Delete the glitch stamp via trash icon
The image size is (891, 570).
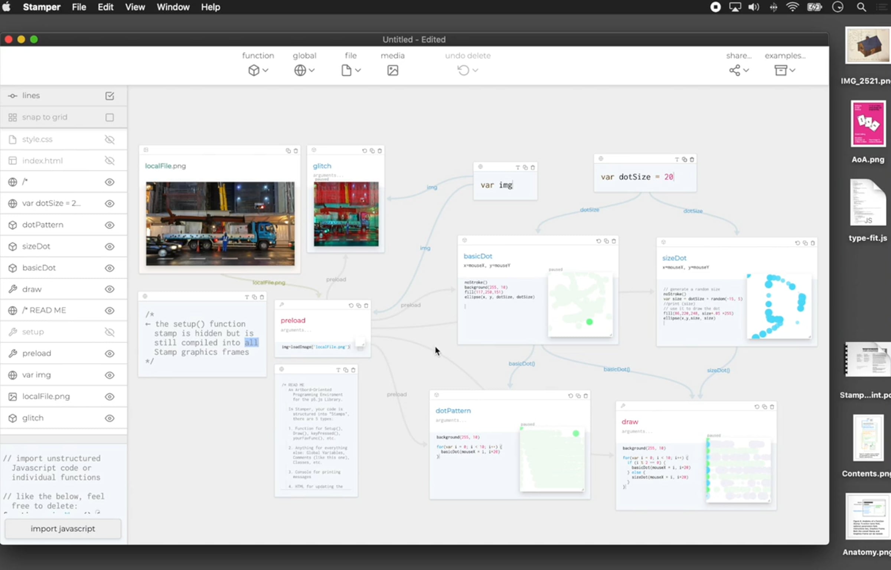pyautogui.click(x=379, y=151)
